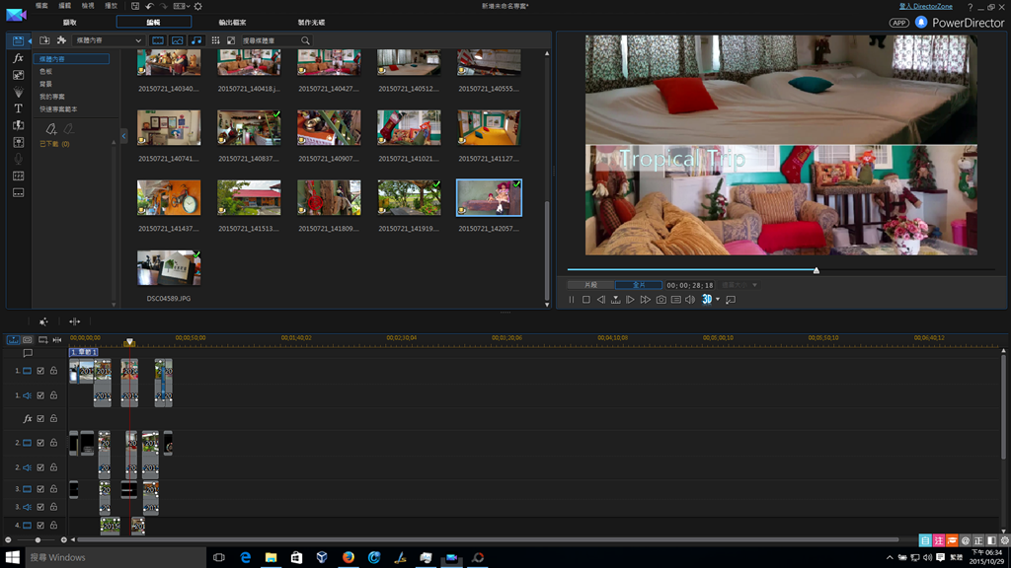Take a snapshot of the preview
Image resolution: width=1011 pixels, height=568 pixels.
click(661, 300)
